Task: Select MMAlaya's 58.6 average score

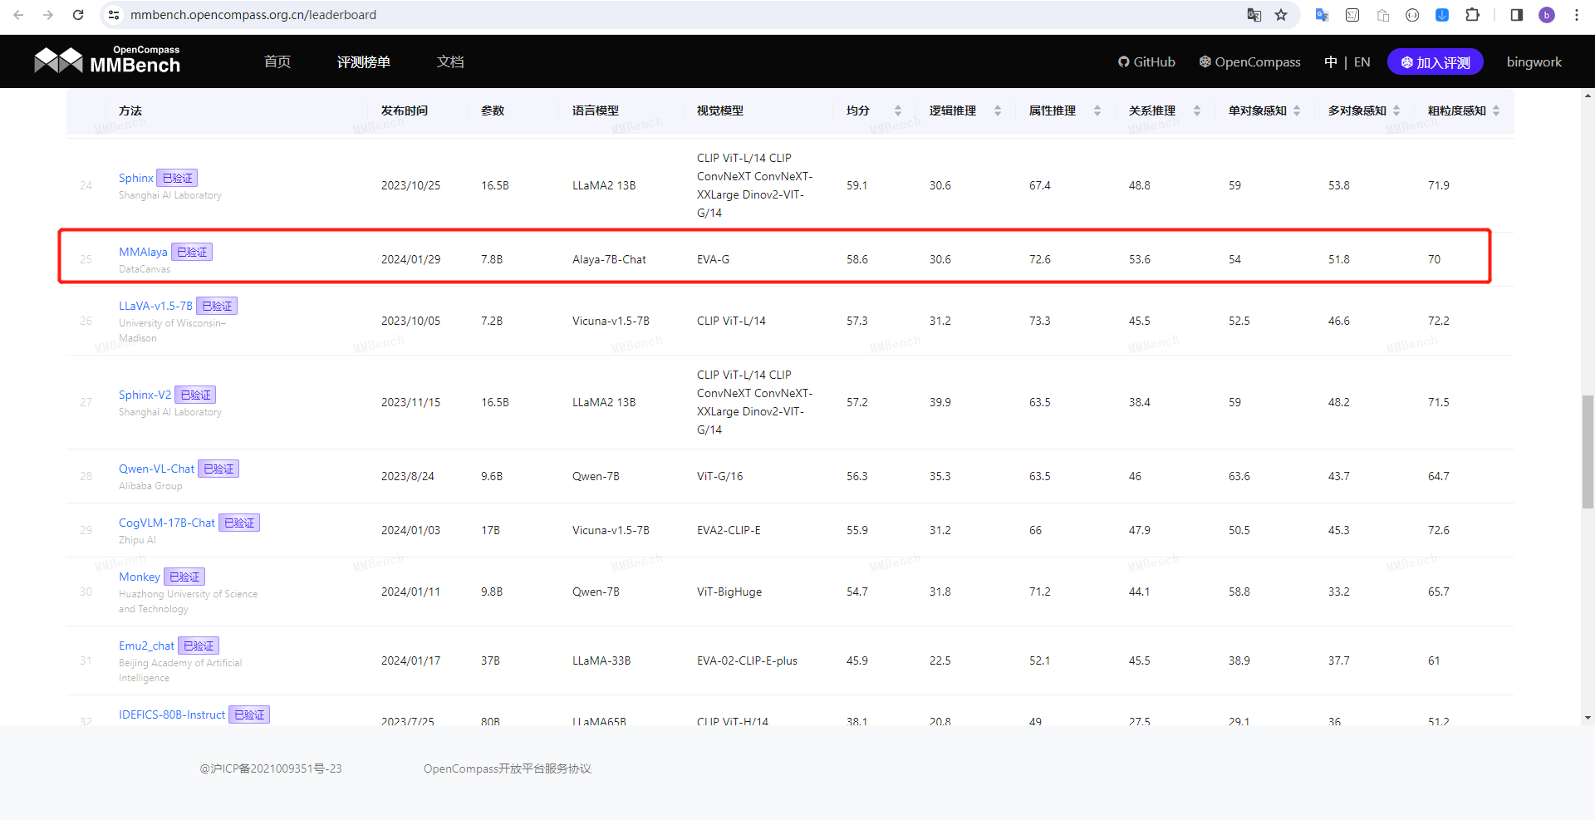Action: click(857, 259)
